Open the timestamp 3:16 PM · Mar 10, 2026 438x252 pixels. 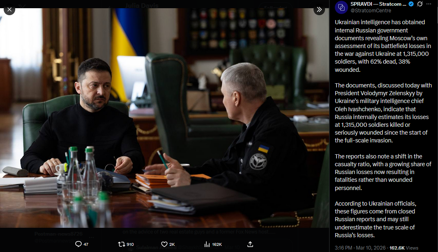point(360,248)
